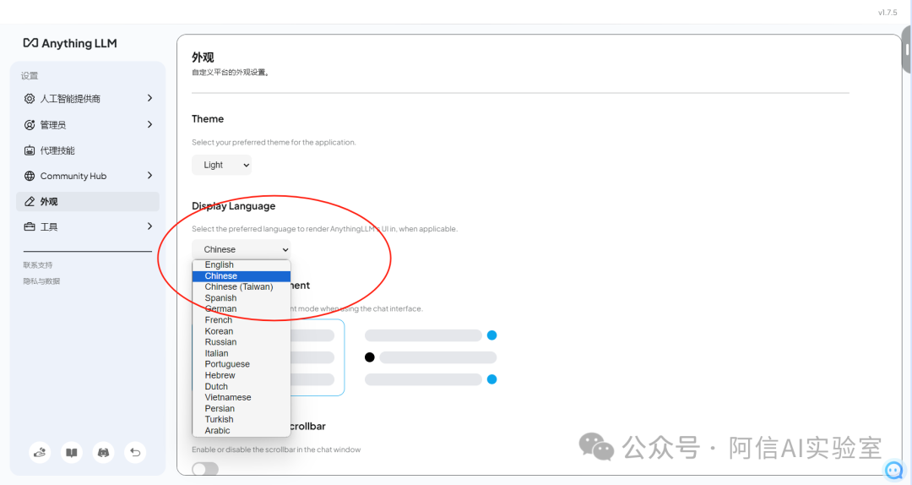912x485 pixels.
Task: Click the globe icon beside Community Hub
Action: coord(29,176)
